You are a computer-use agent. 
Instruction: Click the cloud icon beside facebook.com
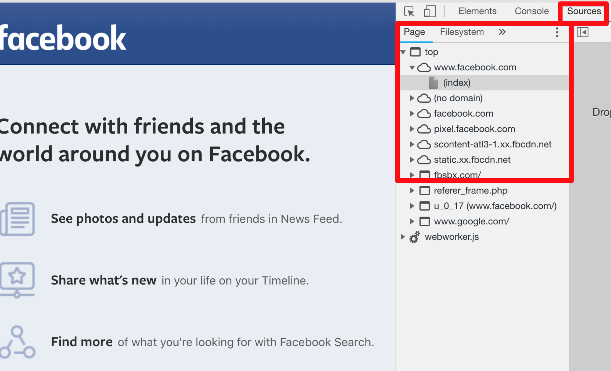[424, 114]
